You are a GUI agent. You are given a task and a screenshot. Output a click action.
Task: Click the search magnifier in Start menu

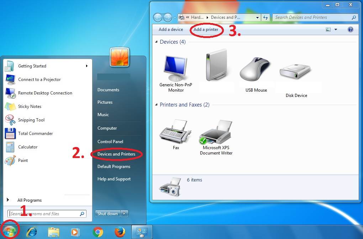pos(82,214)
